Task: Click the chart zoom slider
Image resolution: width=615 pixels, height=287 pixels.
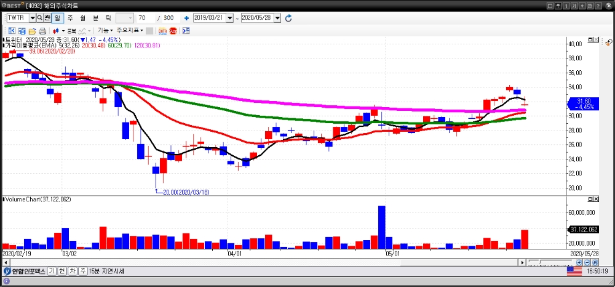Action: pyautogui.click(x=550, y=262)
